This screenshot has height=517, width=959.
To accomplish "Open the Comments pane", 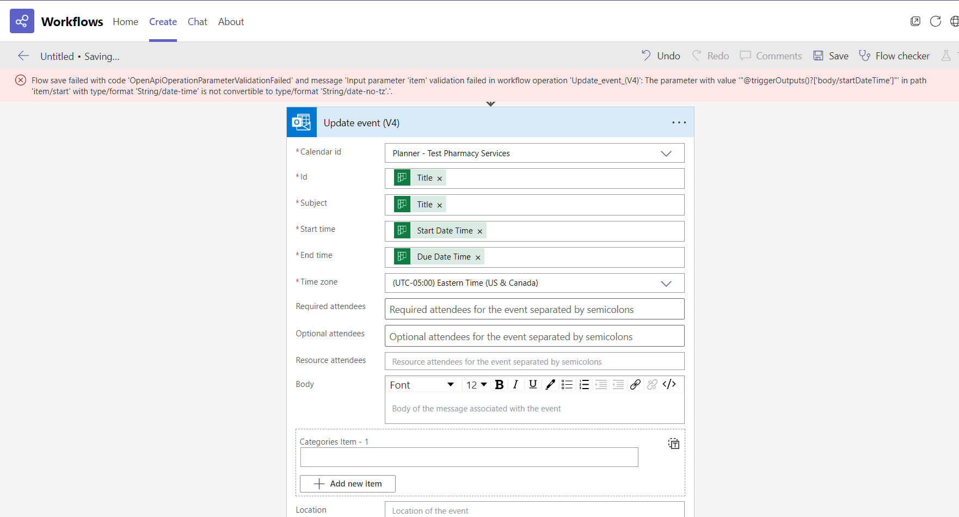I will [771, 56].
